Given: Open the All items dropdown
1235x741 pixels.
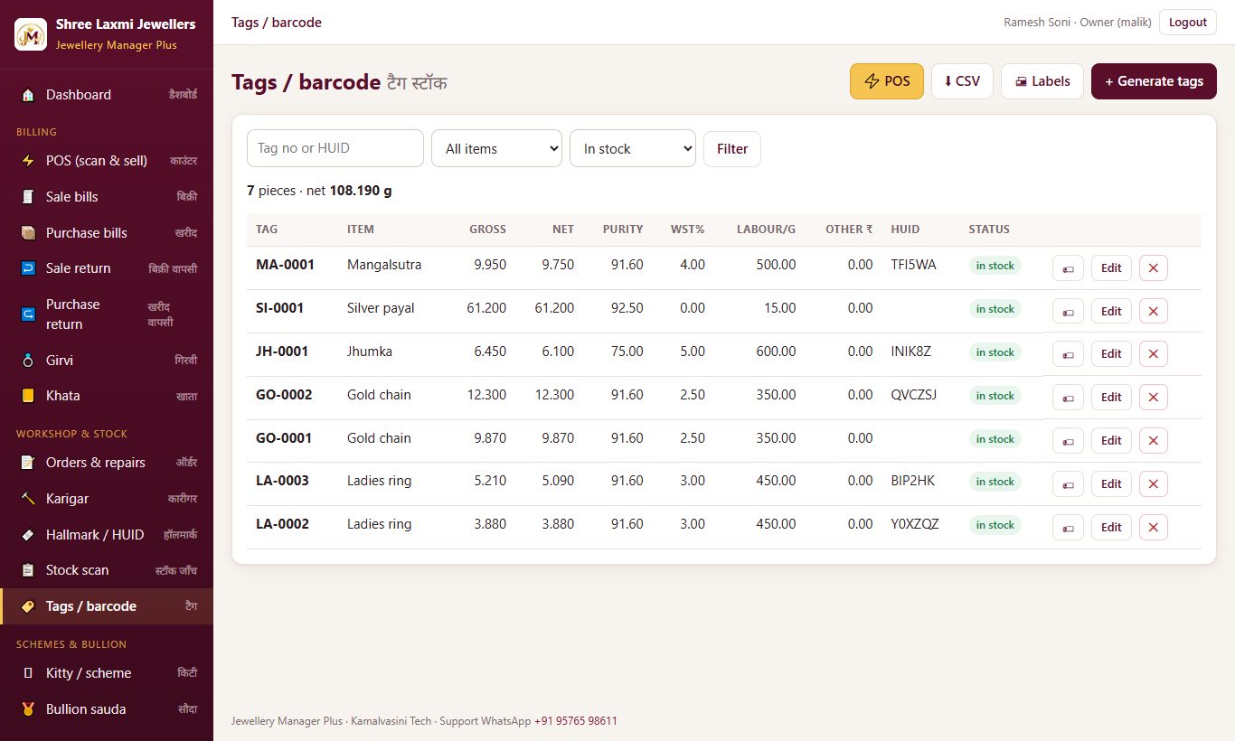Looking at the screenshot, I should 497,149.
